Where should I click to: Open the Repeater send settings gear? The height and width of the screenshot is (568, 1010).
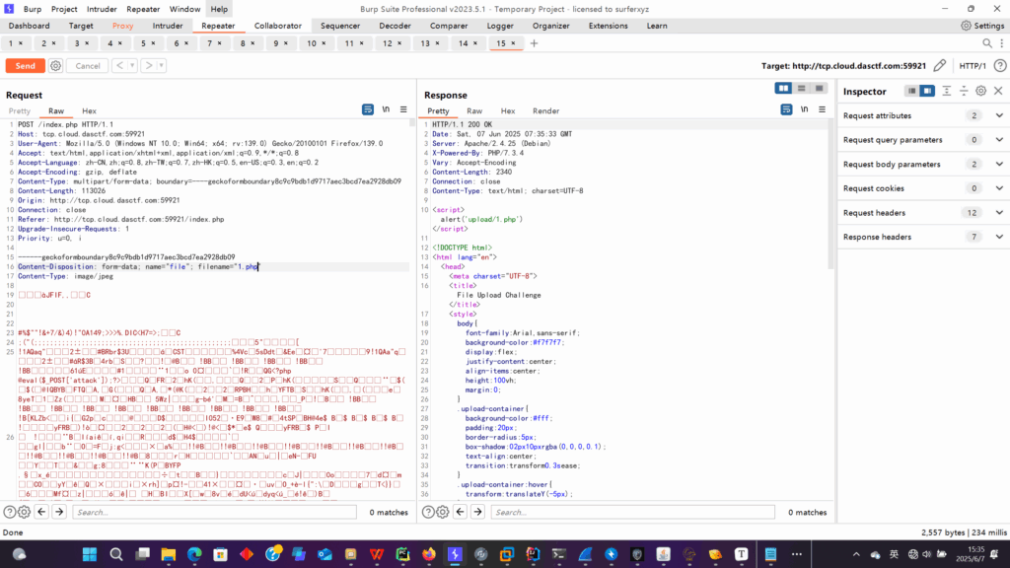click(x=56, y=66)
